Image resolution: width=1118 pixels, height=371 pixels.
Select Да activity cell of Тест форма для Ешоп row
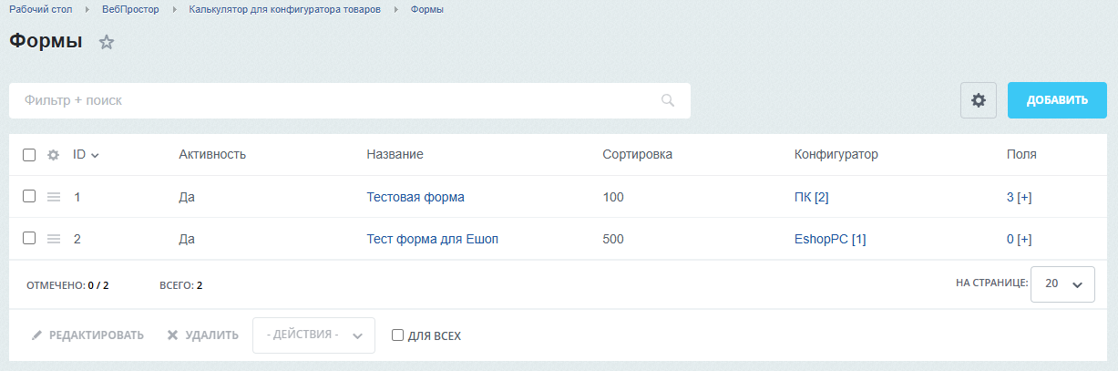pyautogui.click(x=188, y=239)
